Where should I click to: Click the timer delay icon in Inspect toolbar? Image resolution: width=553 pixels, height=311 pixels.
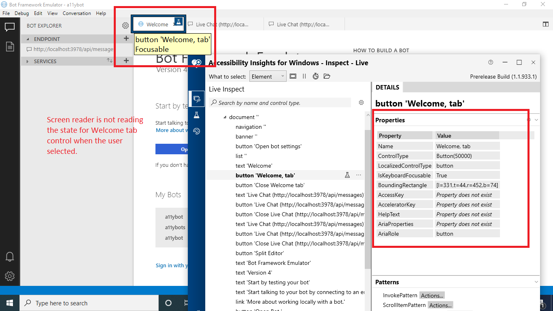(316, 76)
